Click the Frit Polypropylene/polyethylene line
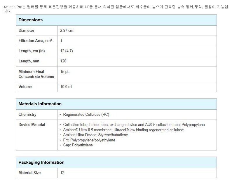232x184 pixels. coord(89,140)
